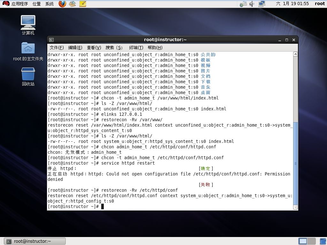Click the last prompt with the cursor
Screen dimensions: 327x245
pos(76,206)
